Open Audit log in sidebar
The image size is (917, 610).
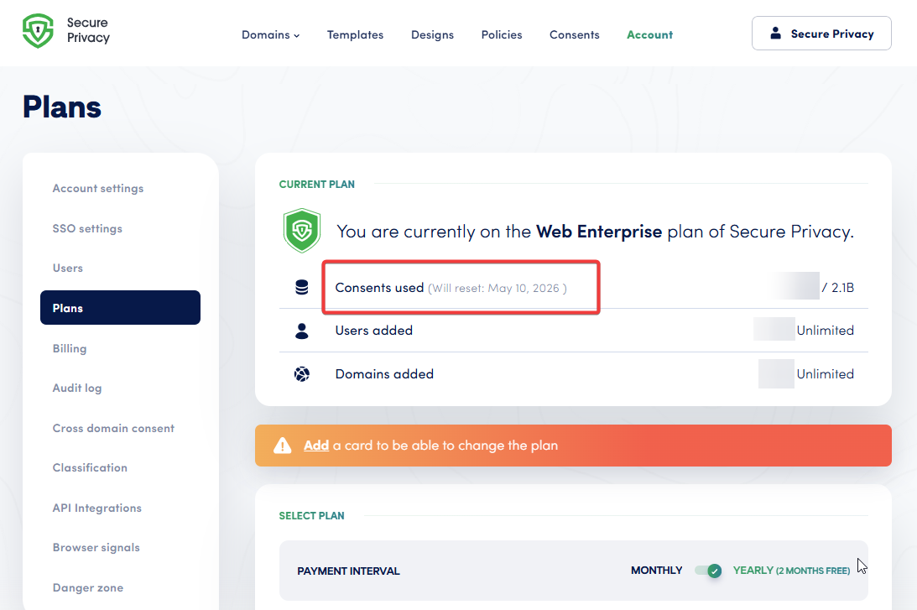click(x=77, y=388)
